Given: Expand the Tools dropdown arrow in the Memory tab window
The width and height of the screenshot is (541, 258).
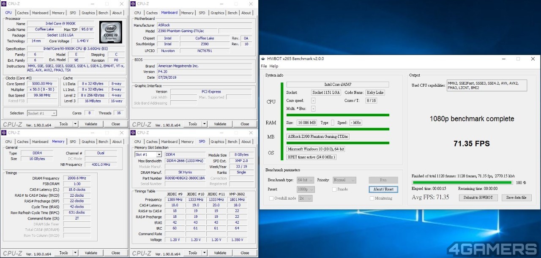Looking at the screenshot, I should point(76,253).
